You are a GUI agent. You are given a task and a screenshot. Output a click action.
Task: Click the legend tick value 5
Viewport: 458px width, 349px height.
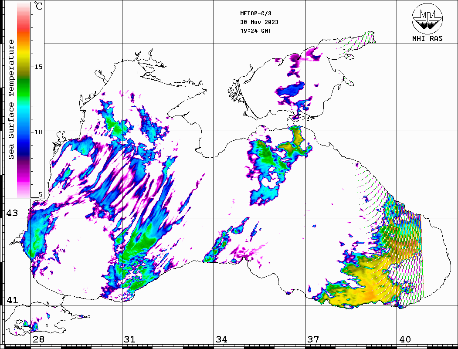[x=41, y=194]
